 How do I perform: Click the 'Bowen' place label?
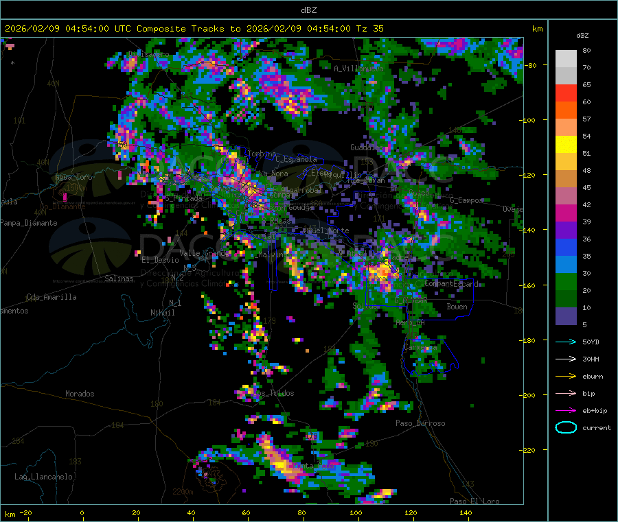(457, 307)
